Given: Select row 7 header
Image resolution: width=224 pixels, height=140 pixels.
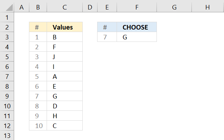Looking at the screenshot, I should pyautogui.click(x=7, y=76).
